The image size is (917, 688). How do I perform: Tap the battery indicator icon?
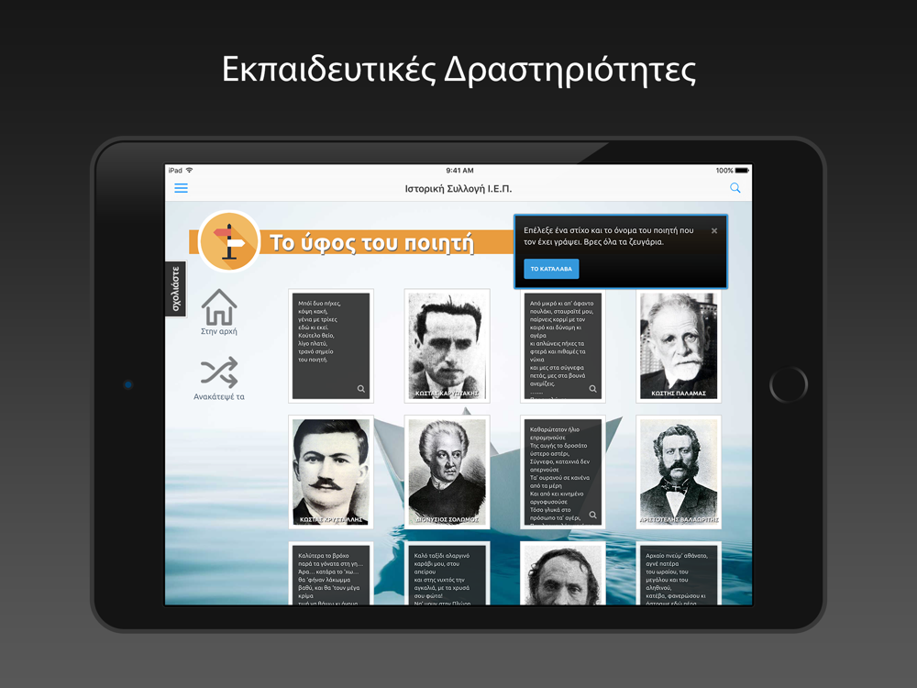pyautogui.click(x=742, y=171)
